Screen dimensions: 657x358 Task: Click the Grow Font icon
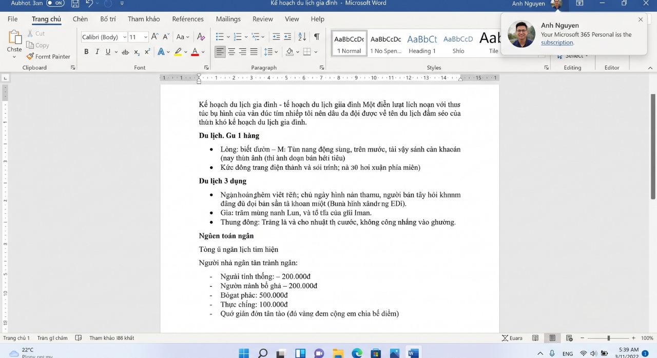(154, 37)
